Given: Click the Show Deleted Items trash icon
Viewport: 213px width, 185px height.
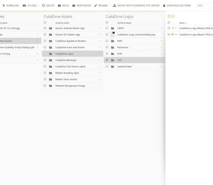Looking at the screenshot, I should [x=164, y=6].
